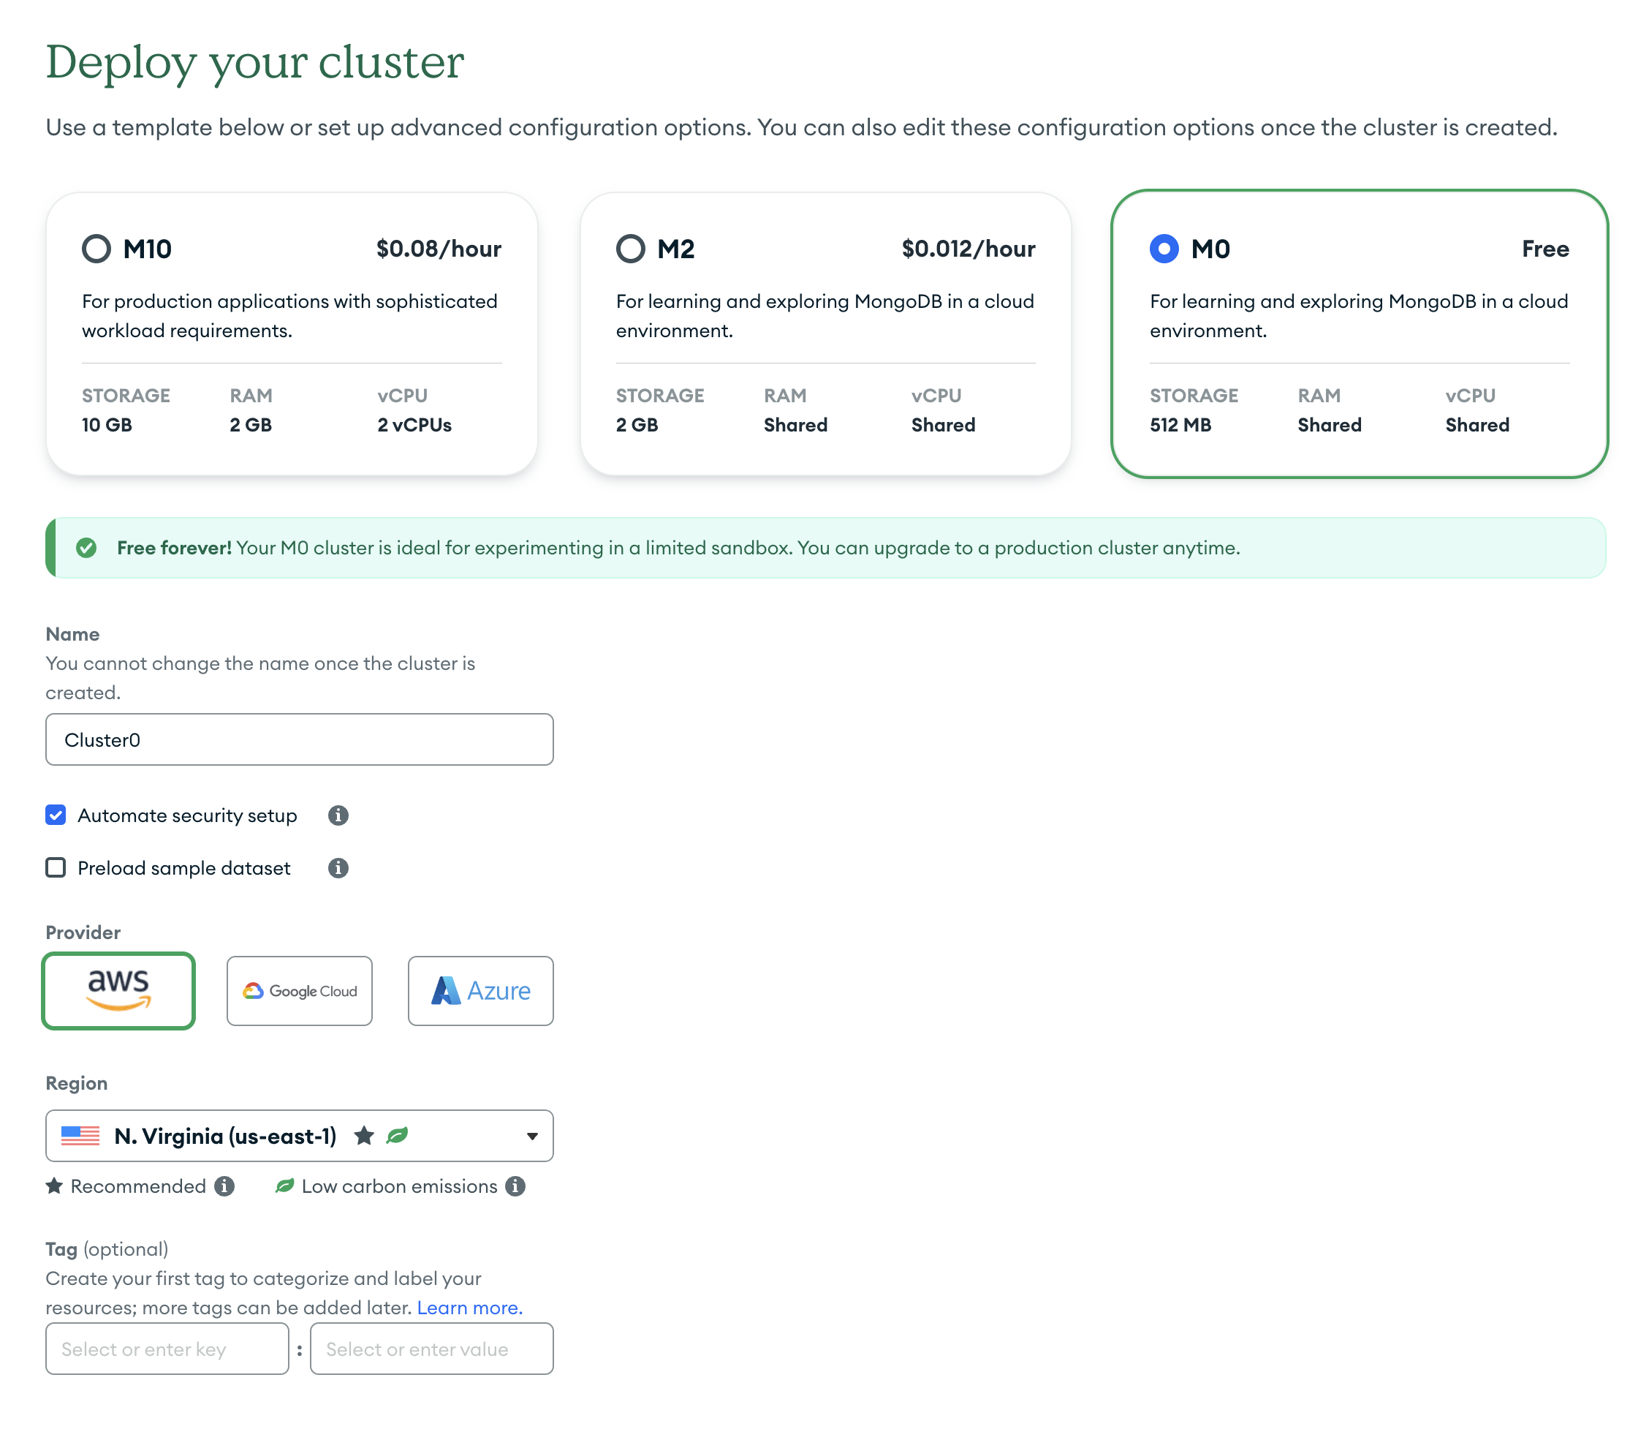Viewport: 1649px width, 1451px height.
Task: Click the star icon beside Recommended legend
Action: click(x=54, y=1186)
